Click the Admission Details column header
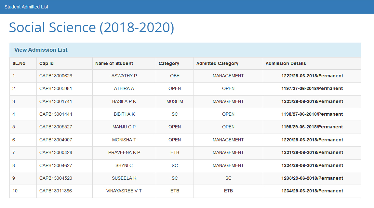Viewport: 374px width, 208px height. point(286,63)
